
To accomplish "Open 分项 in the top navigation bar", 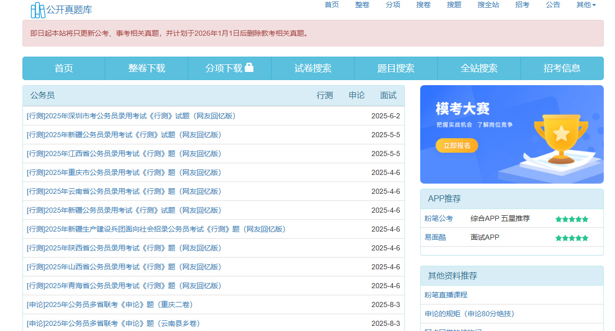I will coord(393,5).
